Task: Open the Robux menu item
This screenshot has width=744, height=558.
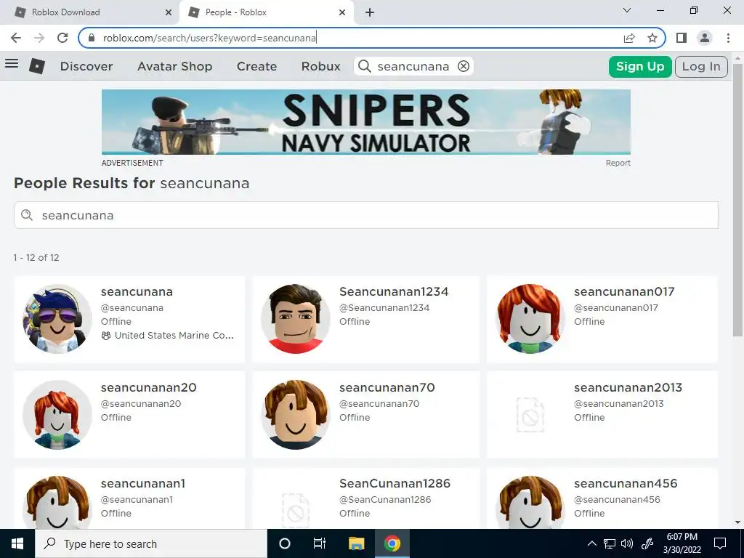Action: point(320,66)
